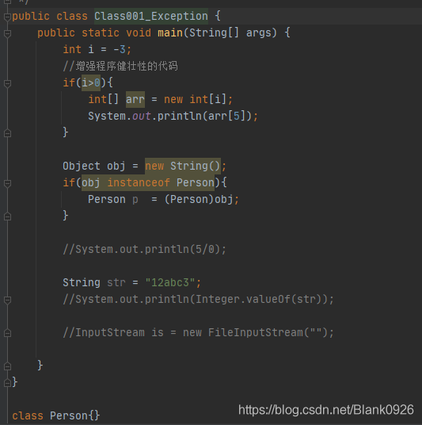Place cursor on class name Class001_Exception
The width and height of the screenshot is (422, 425).
(151, 17)
